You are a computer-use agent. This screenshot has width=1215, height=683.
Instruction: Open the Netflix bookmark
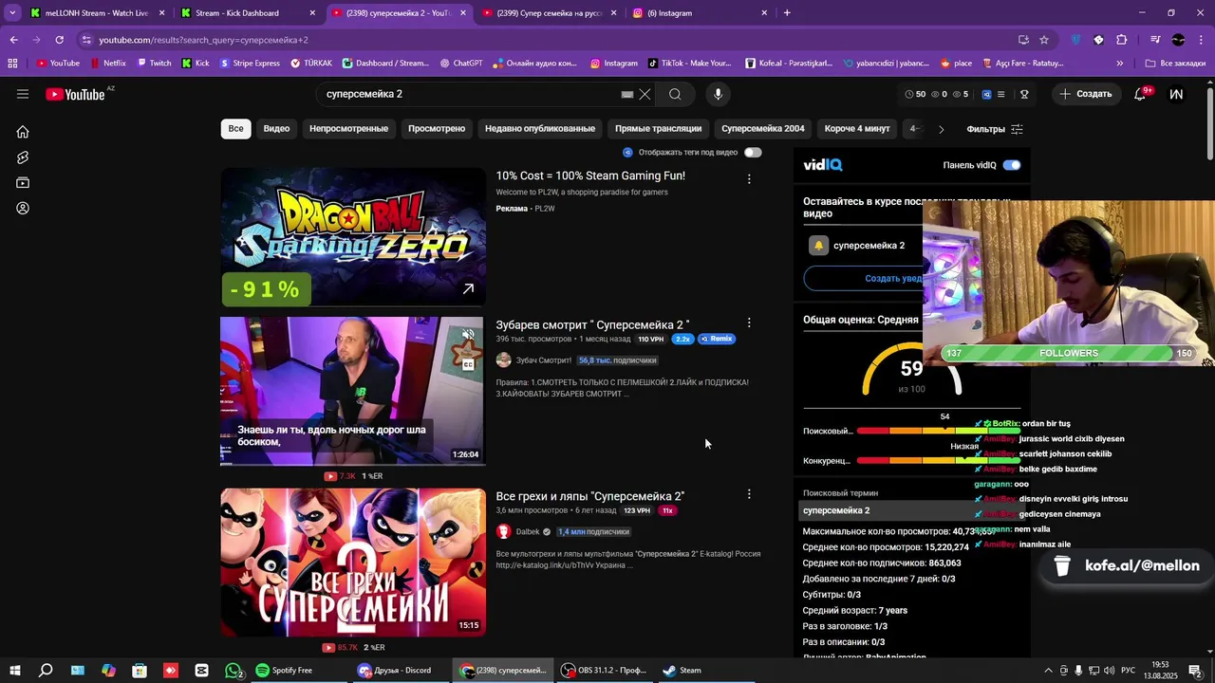pyautogui.click(x=108, y=64)
